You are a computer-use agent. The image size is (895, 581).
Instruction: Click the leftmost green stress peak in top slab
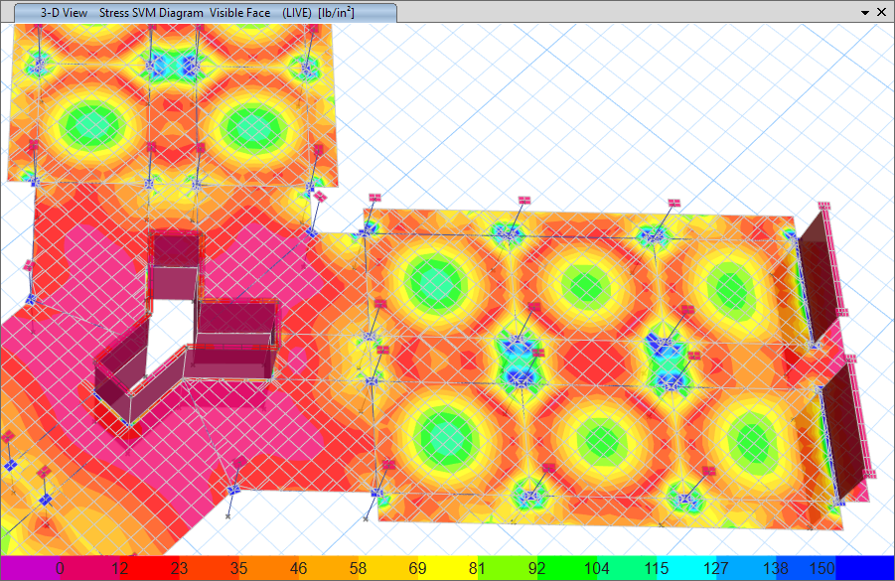point(89,125)
